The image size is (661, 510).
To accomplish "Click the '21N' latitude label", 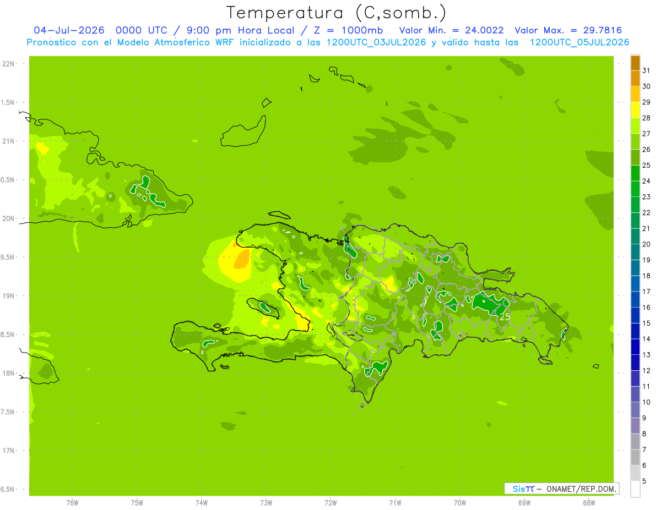I will [8, 141].
